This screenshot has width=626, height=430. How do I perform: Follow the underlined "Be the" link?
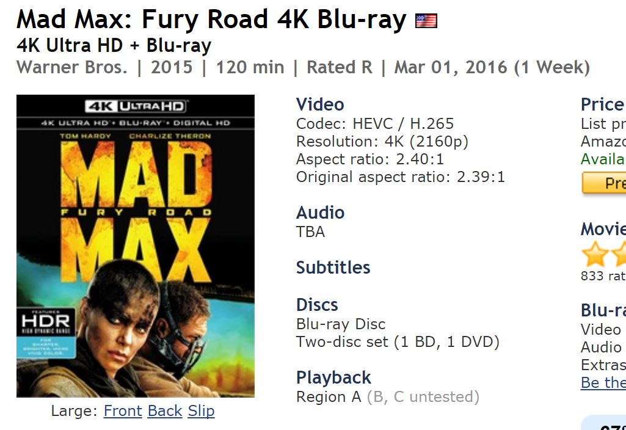(603, 383)
